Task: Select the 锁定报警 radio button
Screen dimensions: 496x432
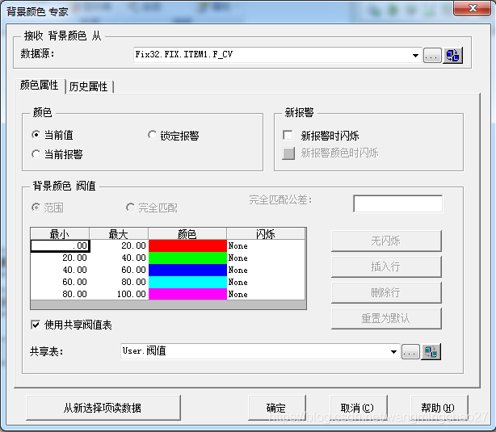Action: coord(152,135)
